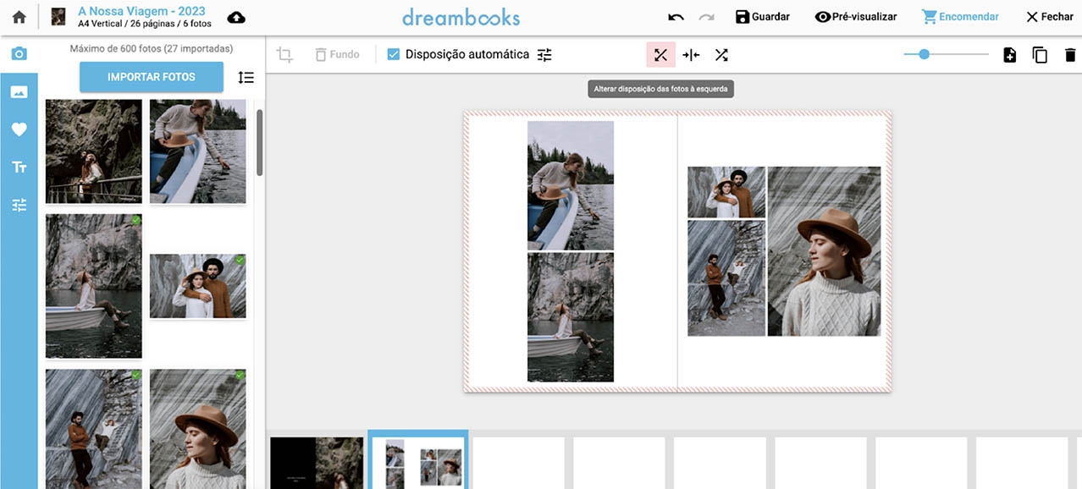1082x489 pixels.
Task: Open the text tool sidebar tab
Action: (x=19, y=168)
